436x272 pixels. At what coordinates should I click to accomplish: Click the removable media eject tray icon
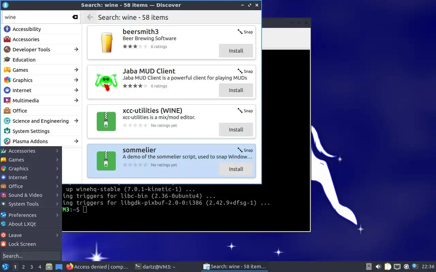(369, 267)
